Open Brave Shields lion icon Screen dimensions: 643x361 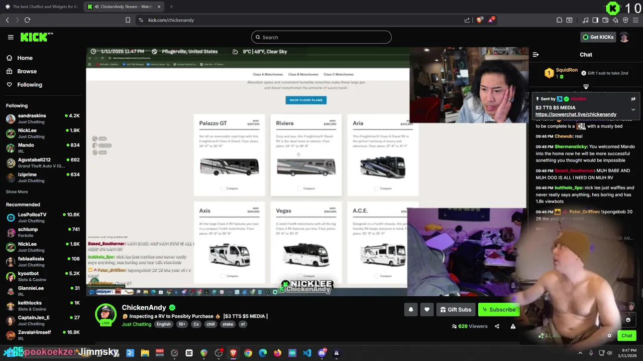480,20
